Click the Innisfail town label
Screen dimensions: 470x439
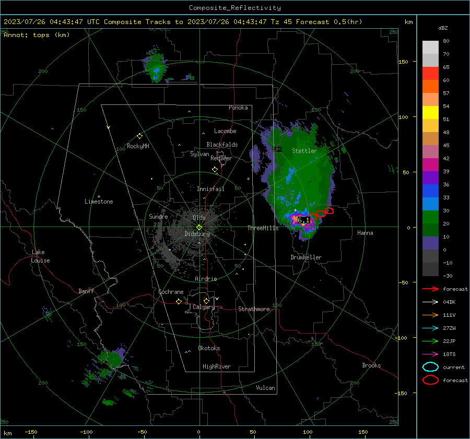(210, 189)
